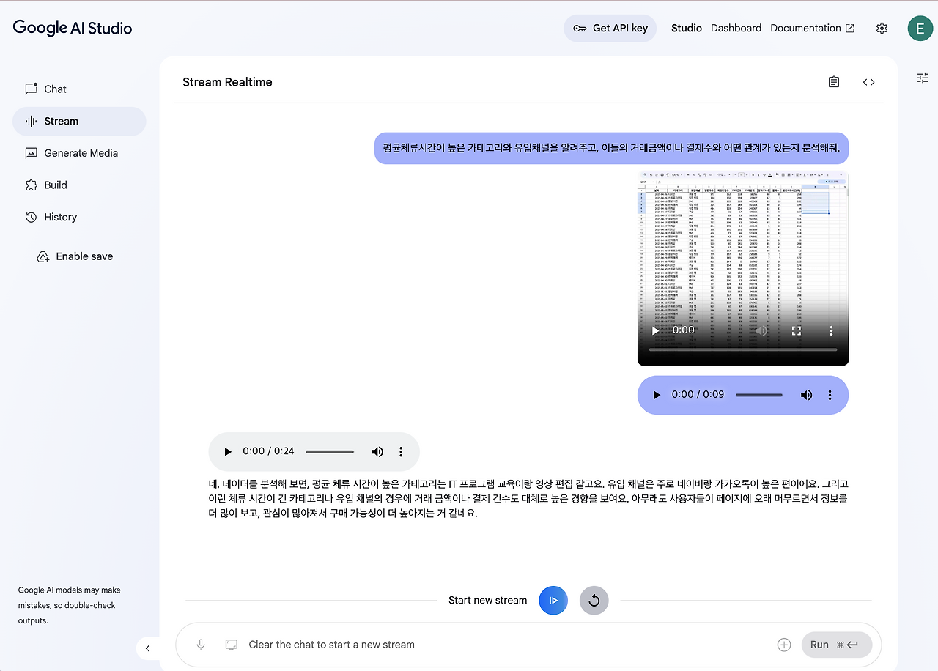Open the system instructions clipboard icon
The image size is (938, 671).
(x=834, y=82)
